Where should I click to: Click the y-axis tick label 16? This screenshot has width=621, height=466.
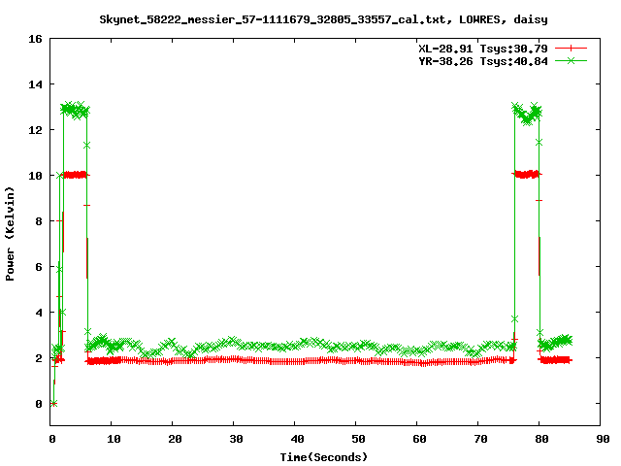click(35, 39)
